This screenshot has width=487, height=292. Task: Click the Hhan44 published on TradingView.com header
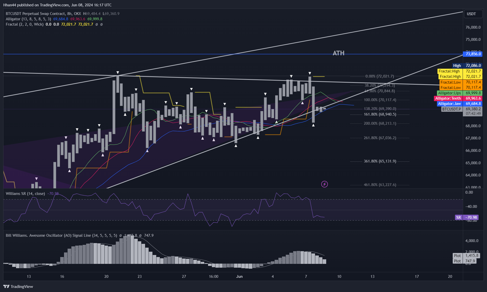pos(57,5)
